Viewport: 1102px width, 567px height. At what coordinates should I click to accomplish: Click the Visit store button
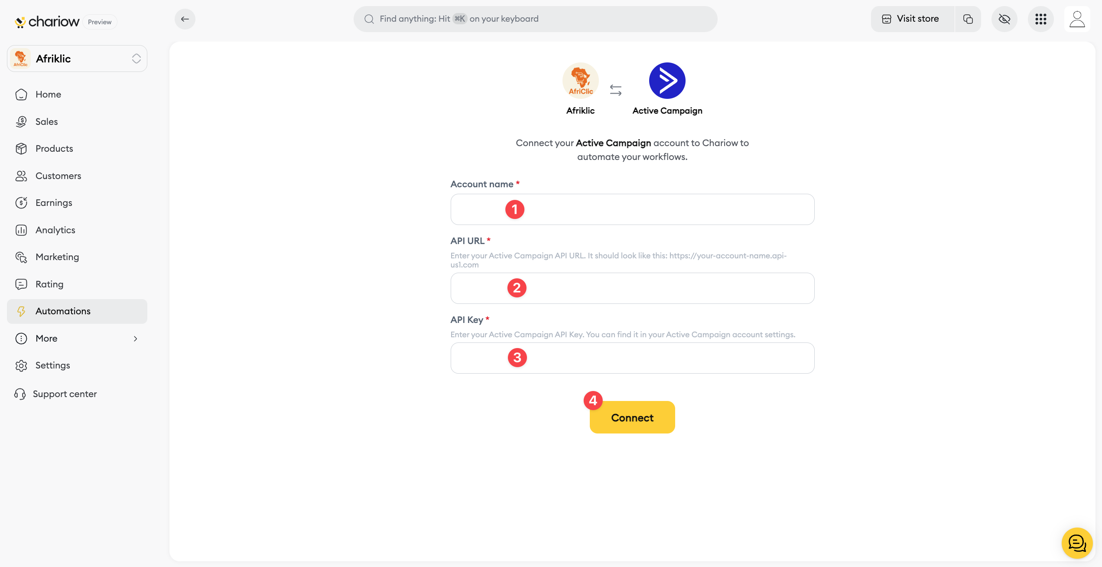(912, 19)
